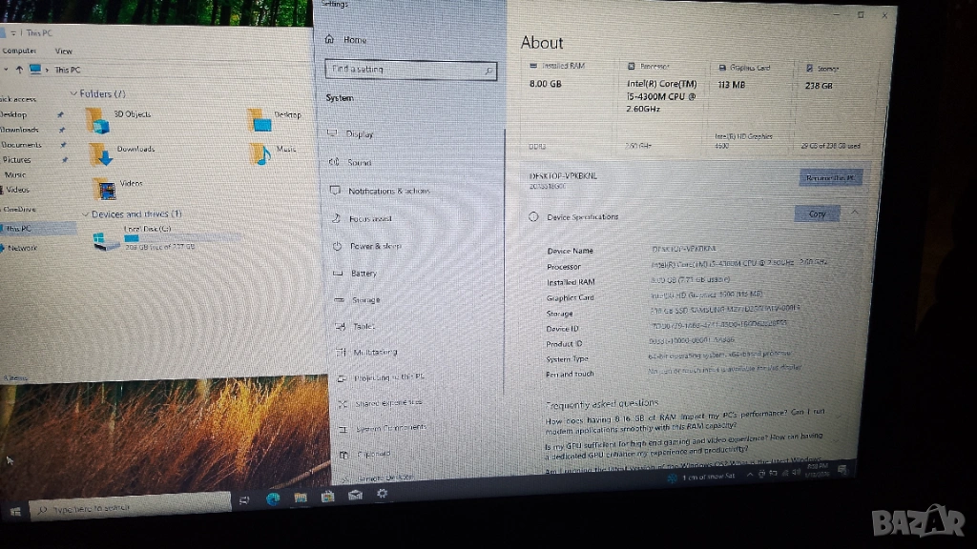Open the Videos folder icon
This screenshot has height=549, width=977.
click(105, 188)
